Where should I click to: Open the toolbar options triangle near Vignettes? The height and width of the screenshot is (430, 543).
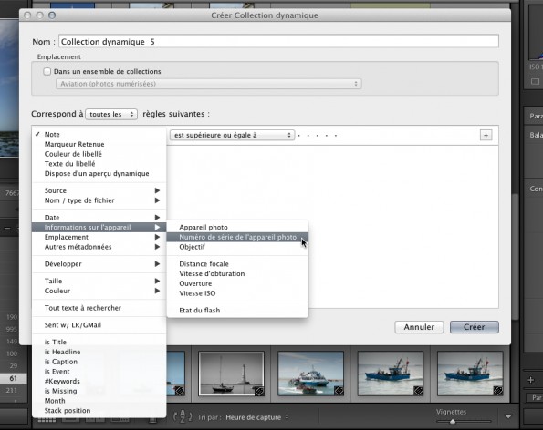(508, 416)
